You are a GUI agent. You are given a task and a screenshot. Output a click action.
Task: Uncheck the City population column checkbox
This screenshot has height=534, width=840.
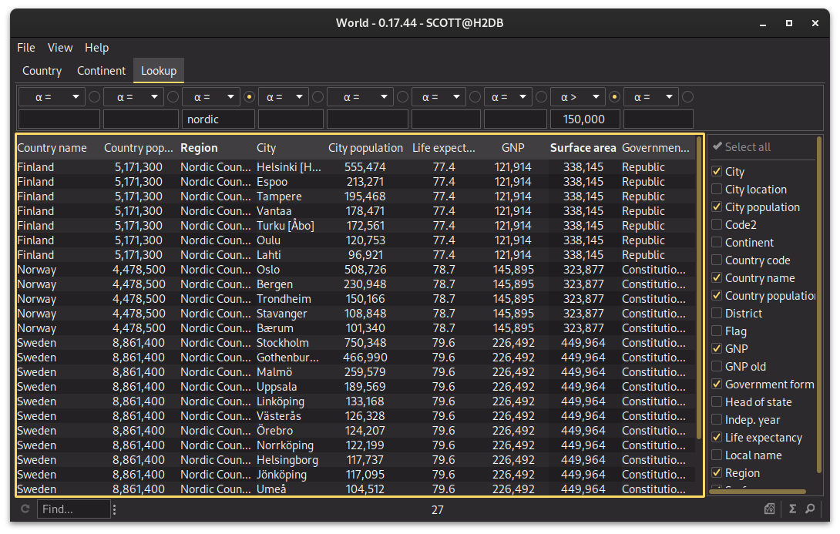coord(717,207)
